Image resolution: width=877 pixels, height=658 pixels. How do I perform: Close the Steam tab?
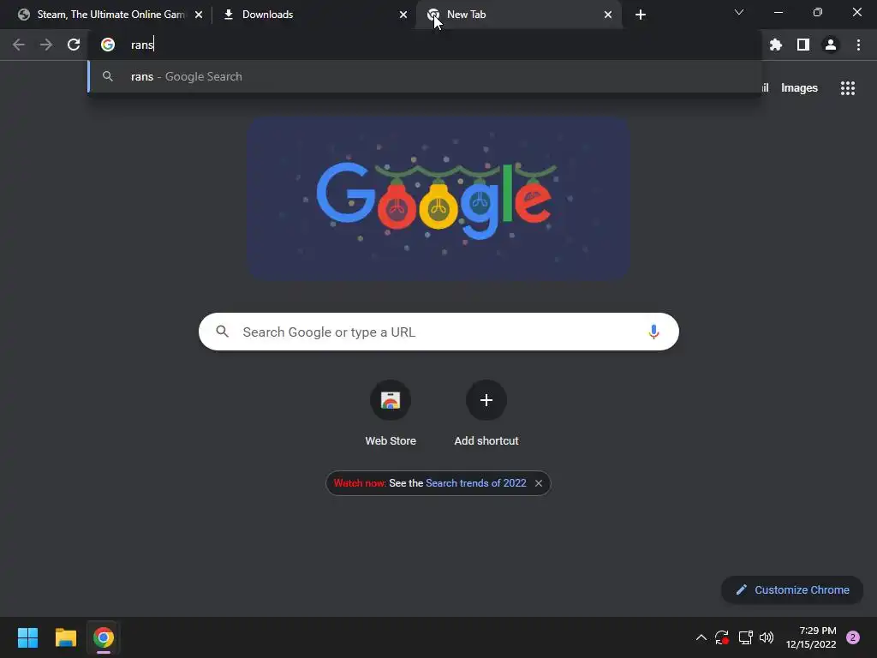[x=199, y=15]
